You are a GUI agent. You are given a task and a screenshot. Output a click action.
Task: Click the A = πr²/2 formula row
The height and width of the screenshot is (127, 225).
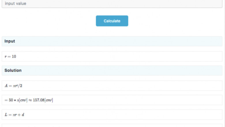click(112, 85)
